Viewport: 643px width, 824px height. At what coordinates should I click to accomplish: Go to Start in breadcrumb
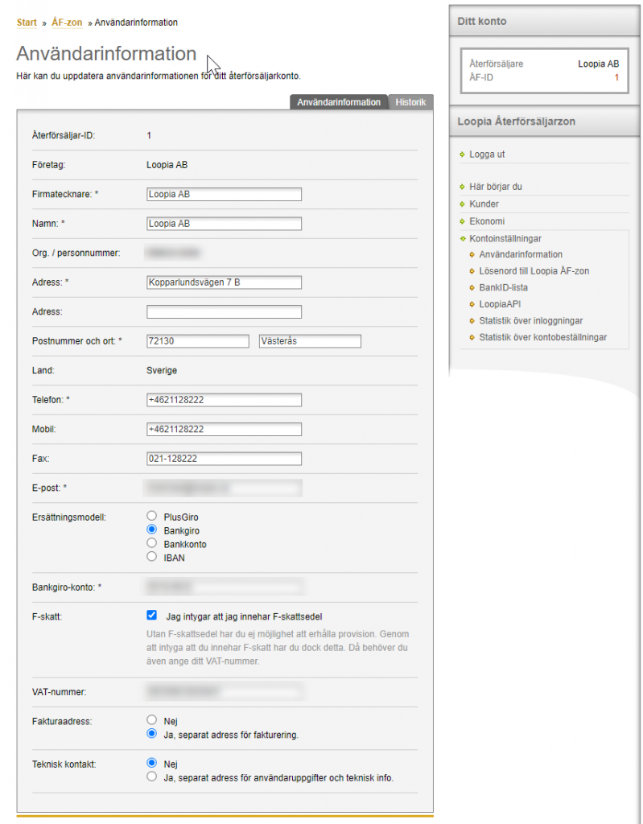coord(27,23)
